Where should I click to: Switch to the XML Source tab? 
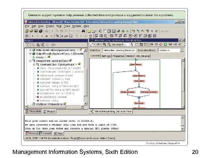click(143, 56)
